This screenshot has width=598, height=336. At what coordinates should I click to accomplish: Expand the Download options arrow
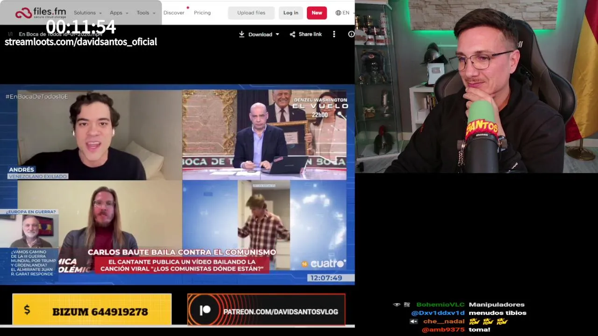pos(277,34)
